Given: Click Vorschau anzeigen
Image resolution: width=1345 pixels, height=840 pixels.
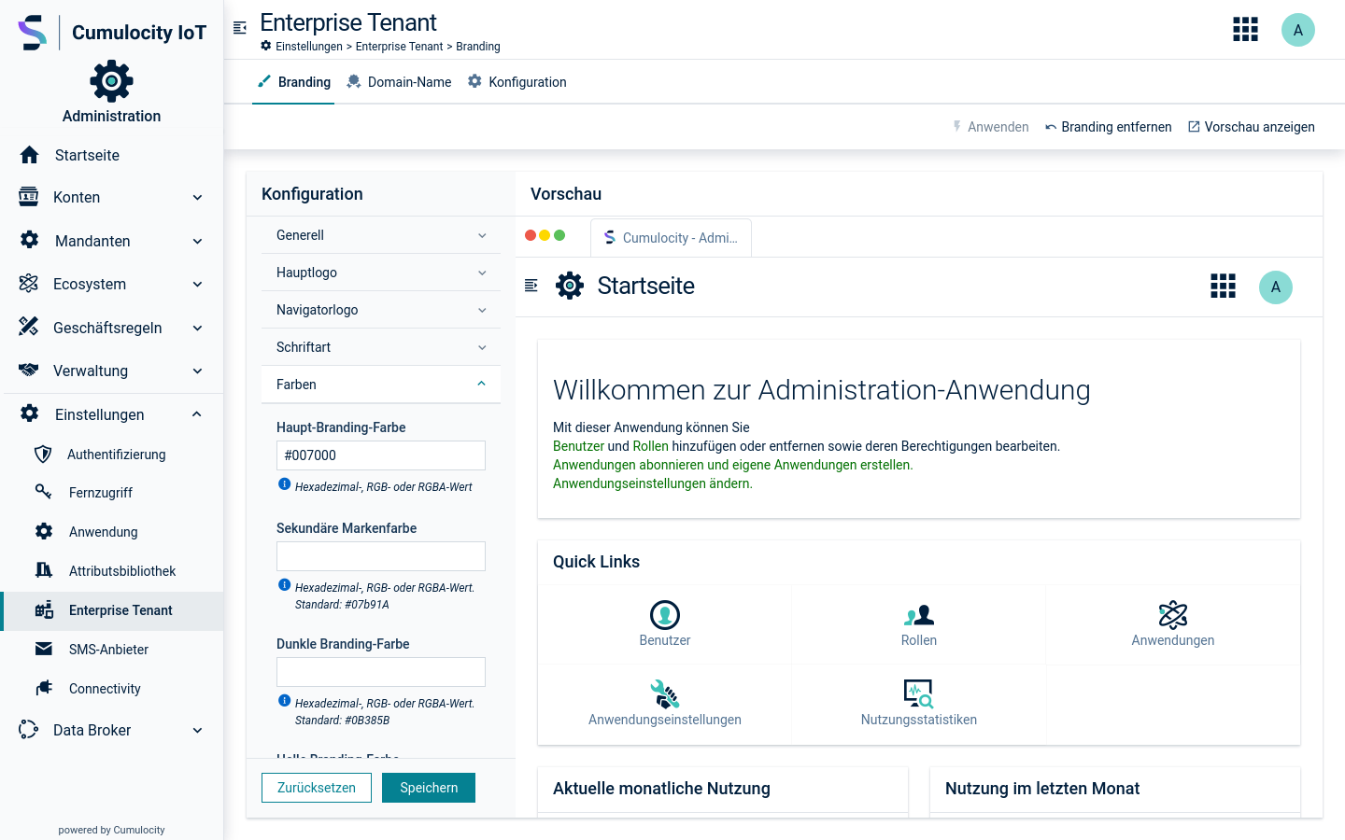Looking at the screenshot, I should click(x=1251, y=127).
